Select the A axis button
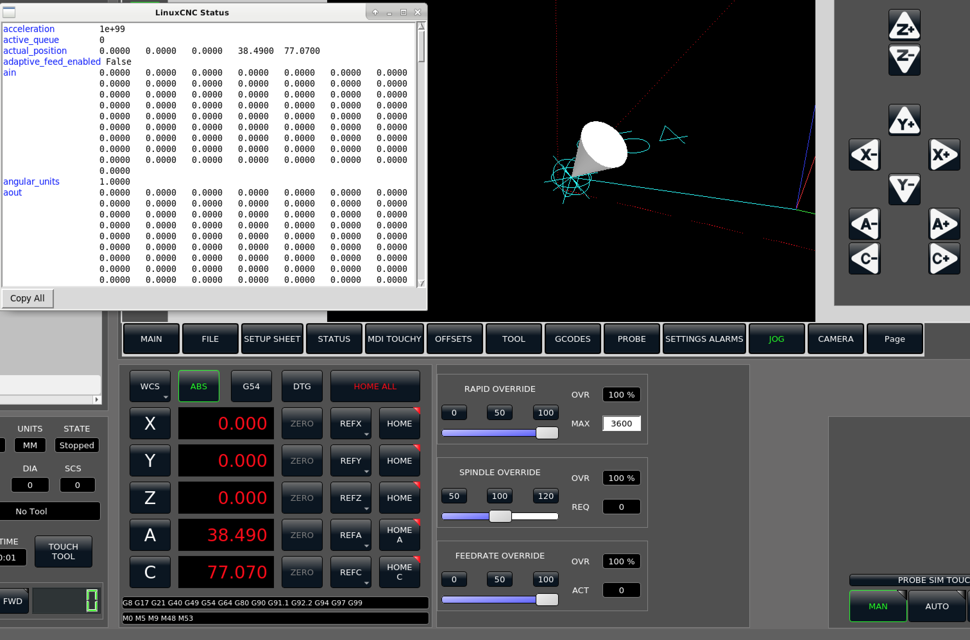 pos(150,535)
